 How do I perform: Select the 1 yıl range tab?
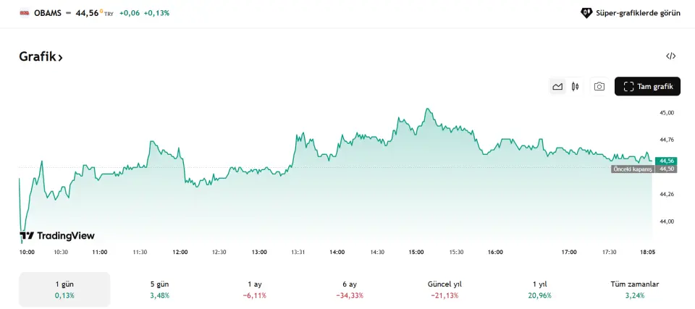point(540,289)
